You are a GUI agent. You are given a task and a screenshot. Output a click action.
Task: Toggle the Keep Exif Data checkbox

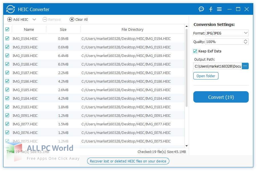point(195,51)
